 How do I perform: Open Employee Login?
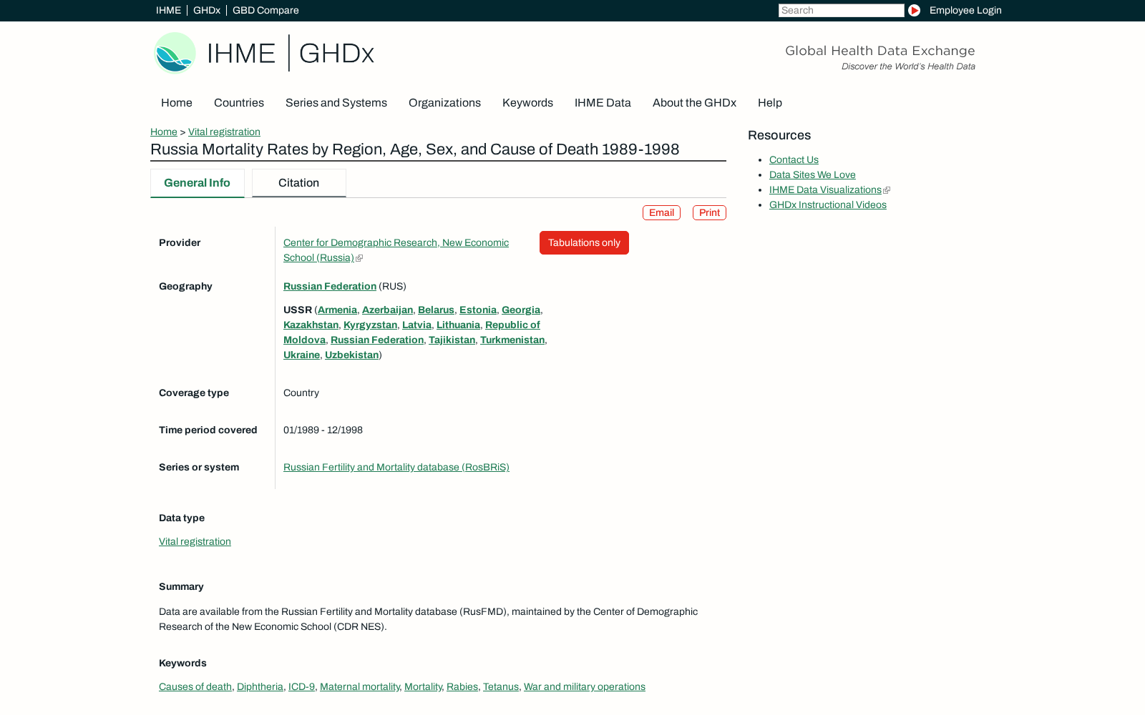(965, 10)
